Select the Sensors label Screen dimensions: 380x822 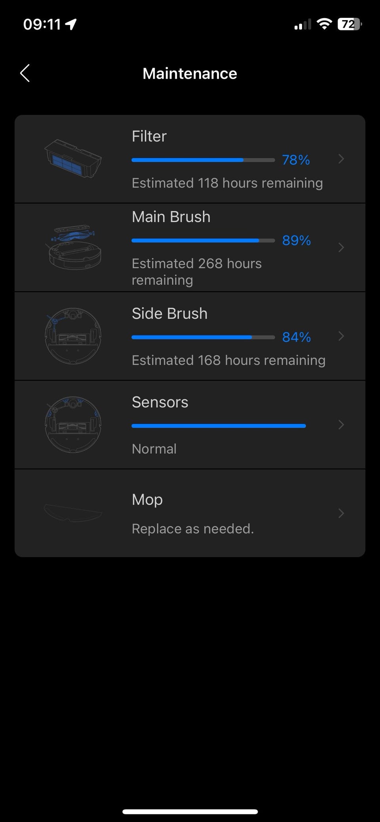click(160, 402)
